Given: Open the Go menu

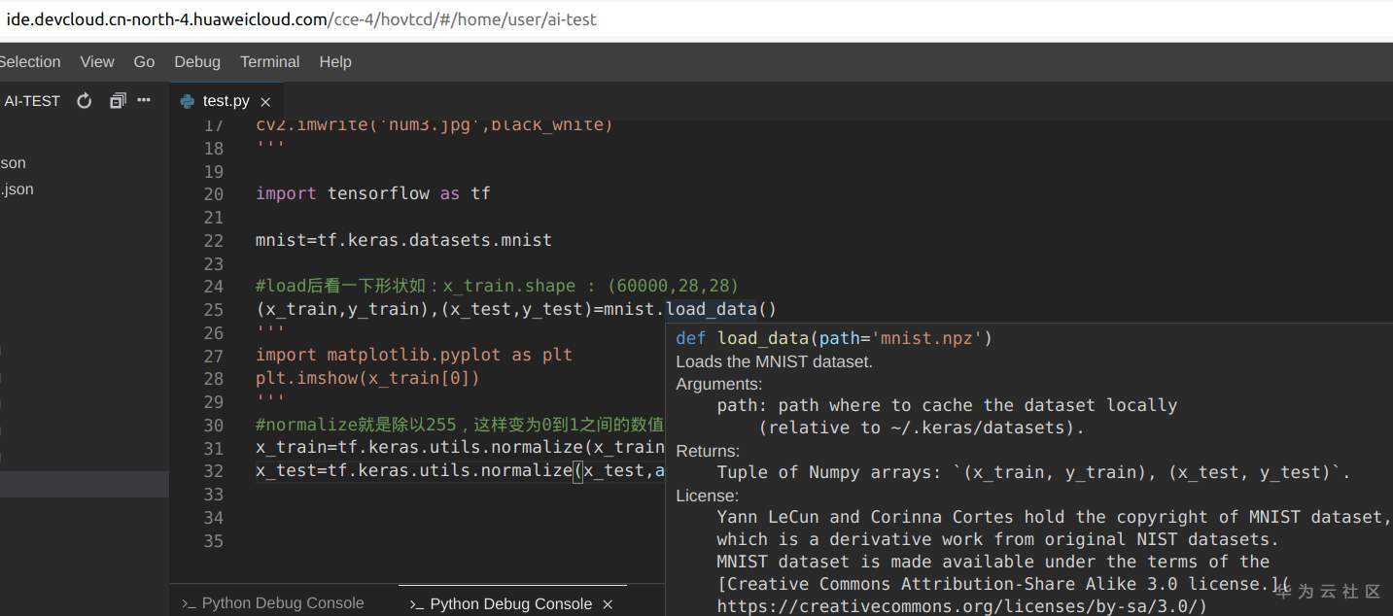Looking at the screenshot, I should (145, 62).
